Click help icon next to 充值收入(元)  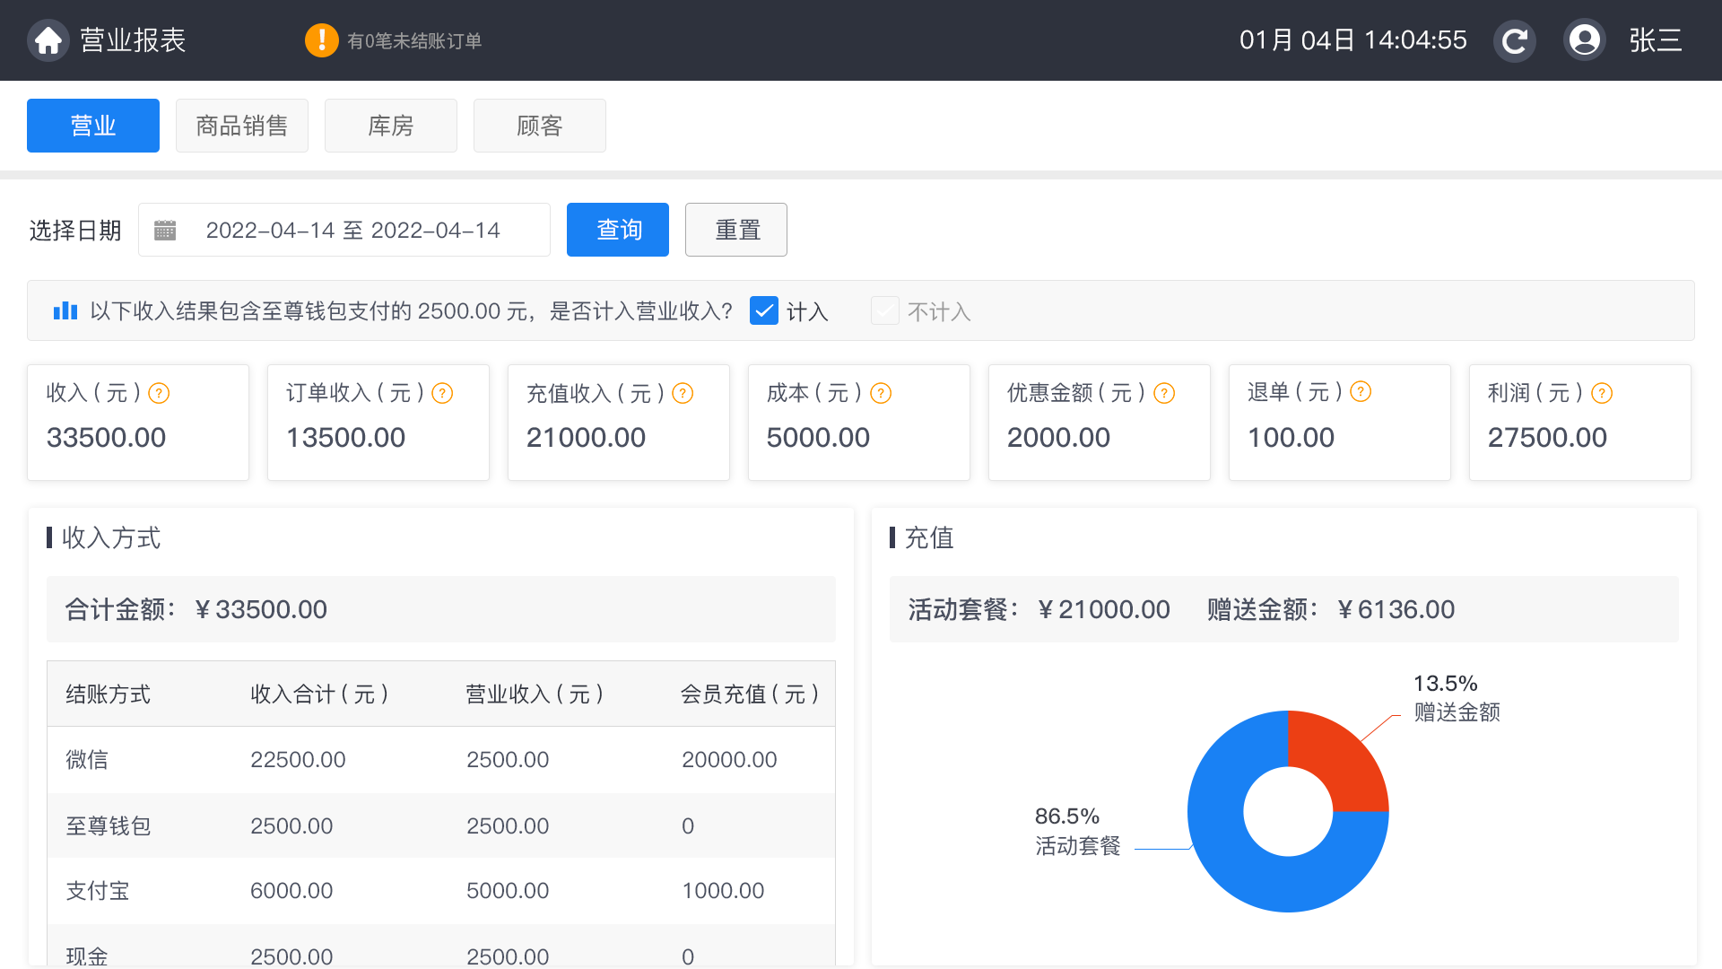[683, 393]
